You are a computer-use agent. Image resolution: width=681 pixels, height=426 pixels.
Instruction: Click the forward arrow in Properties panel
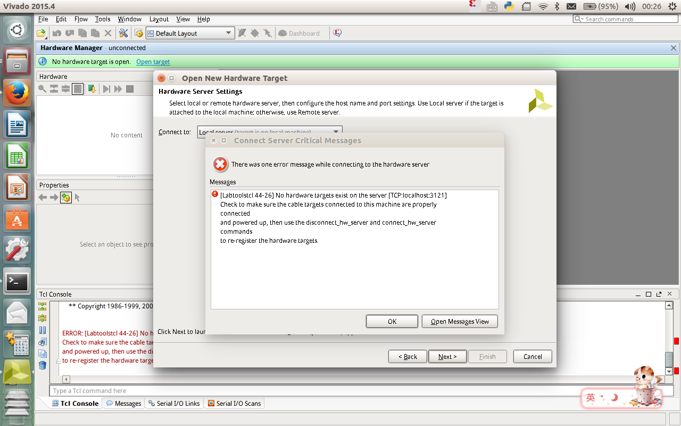coord(54,198)
